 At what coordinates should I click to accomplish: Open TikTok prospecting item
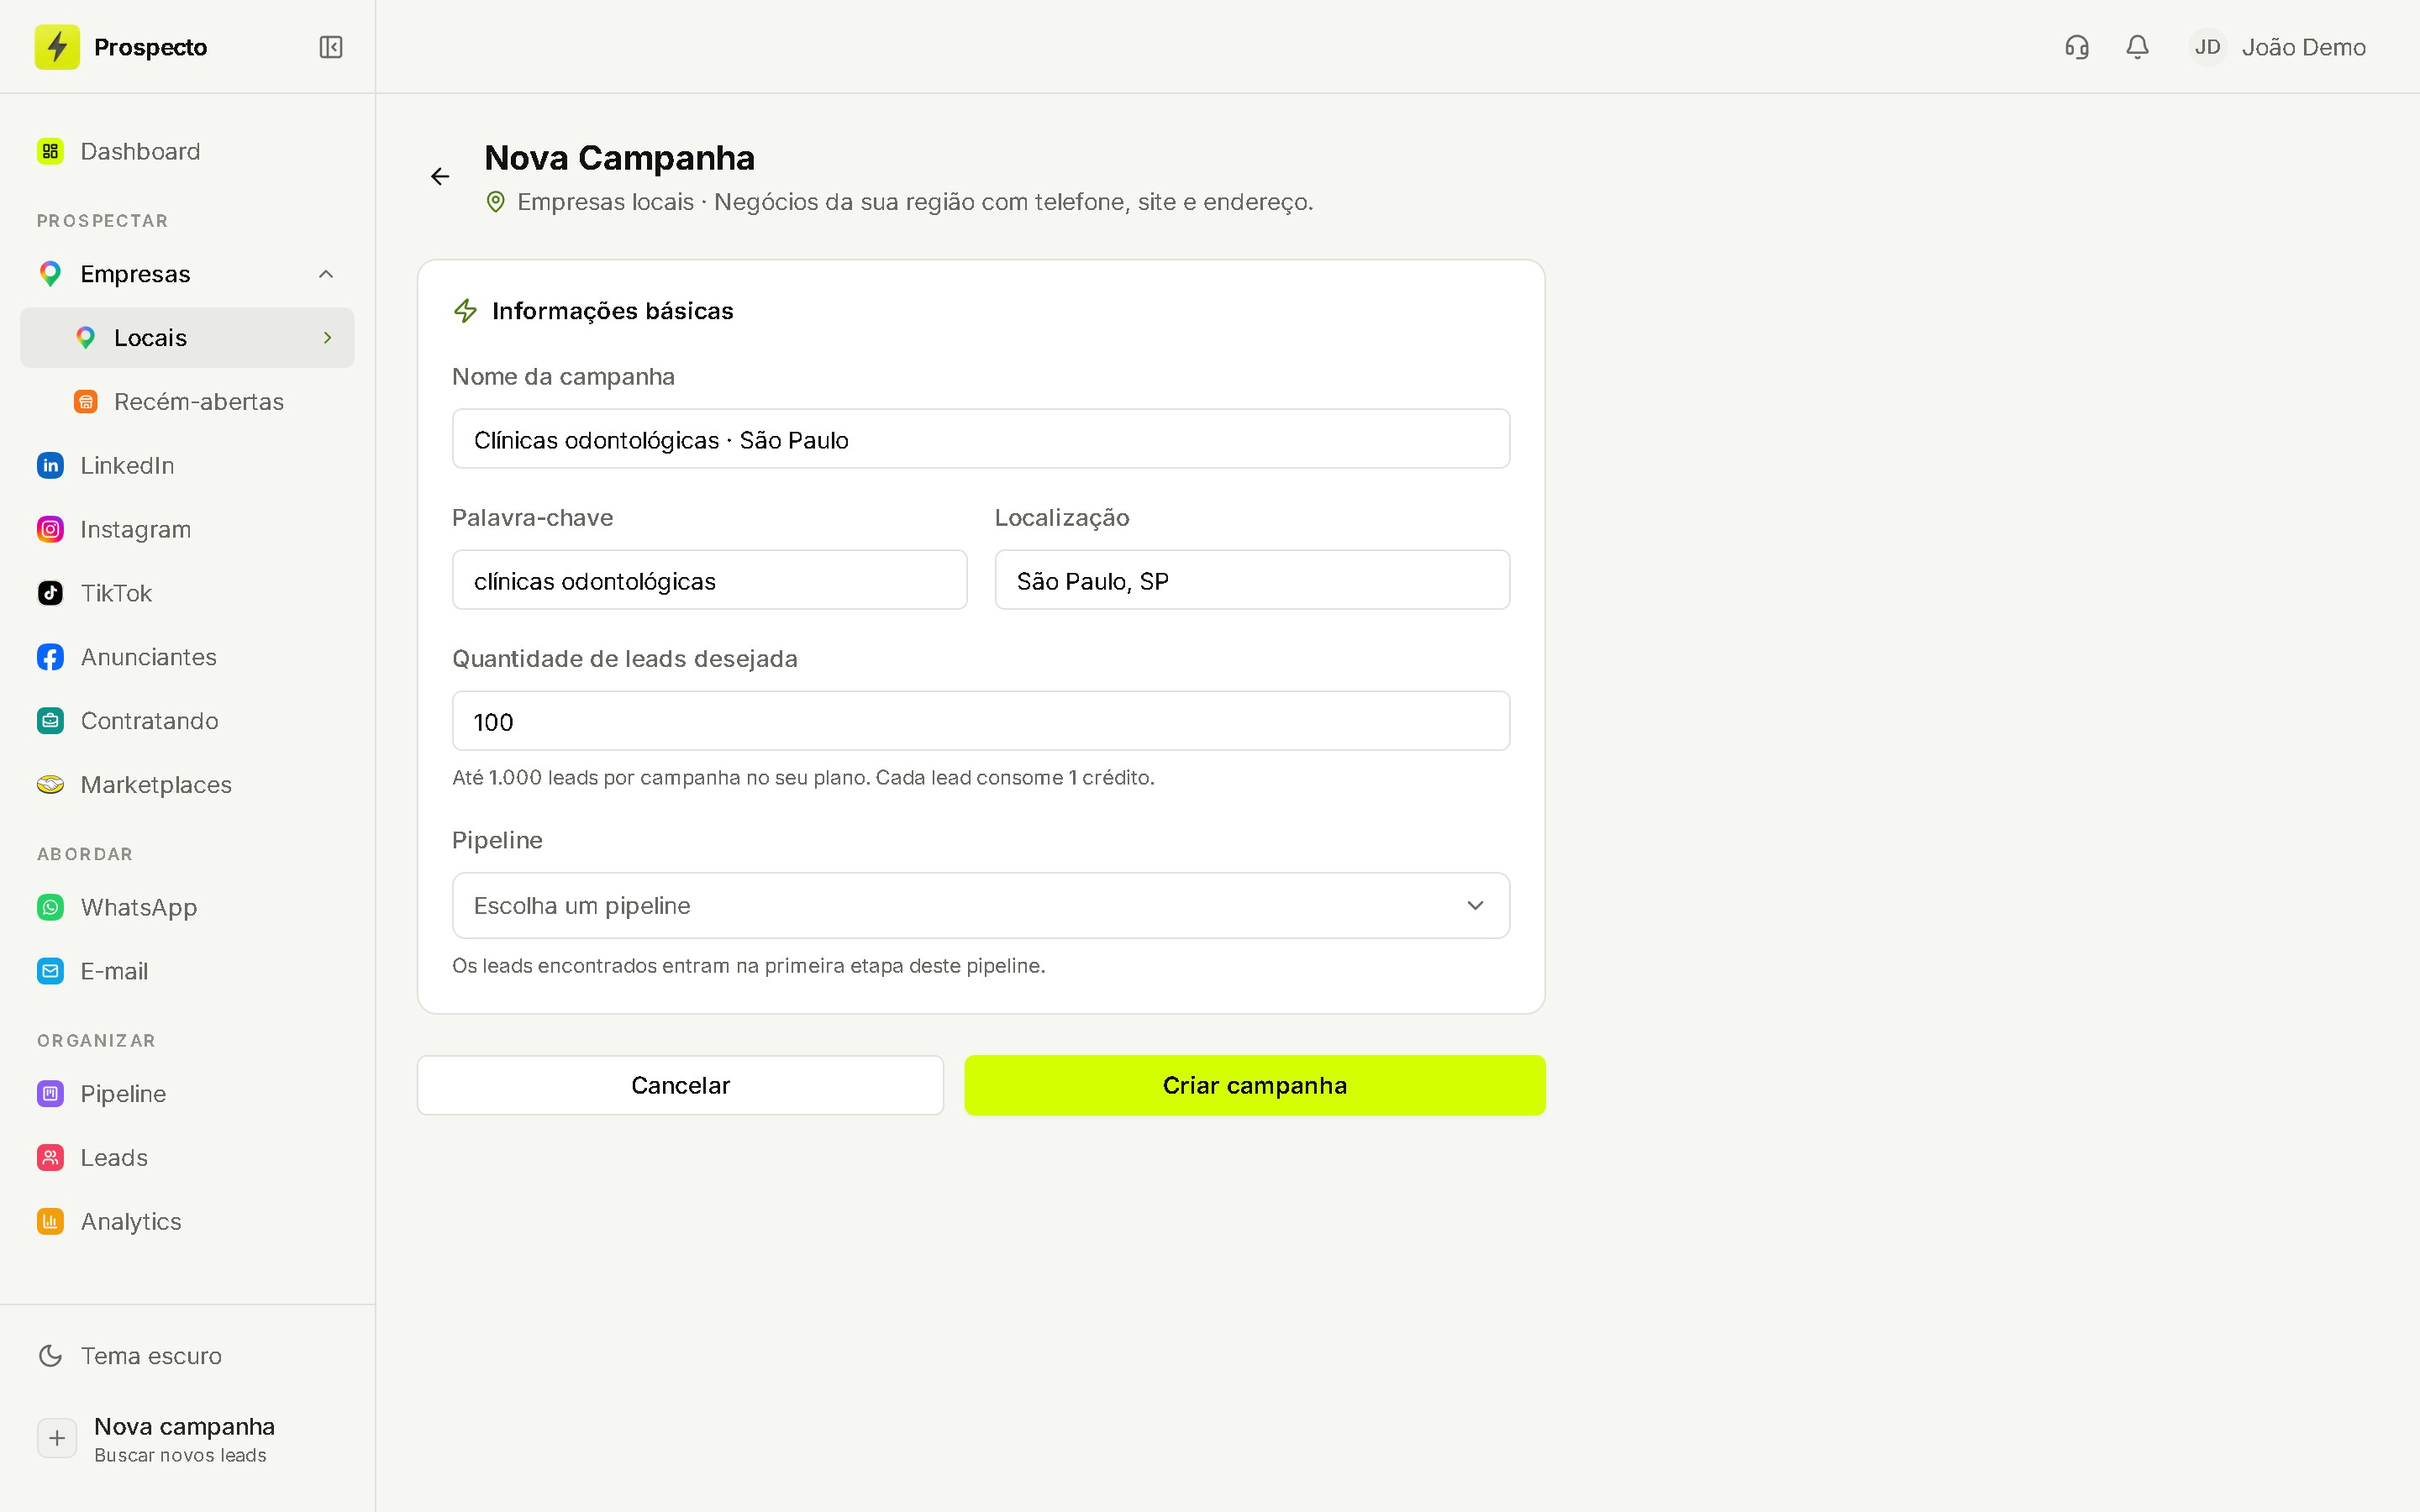coord(188,593)
